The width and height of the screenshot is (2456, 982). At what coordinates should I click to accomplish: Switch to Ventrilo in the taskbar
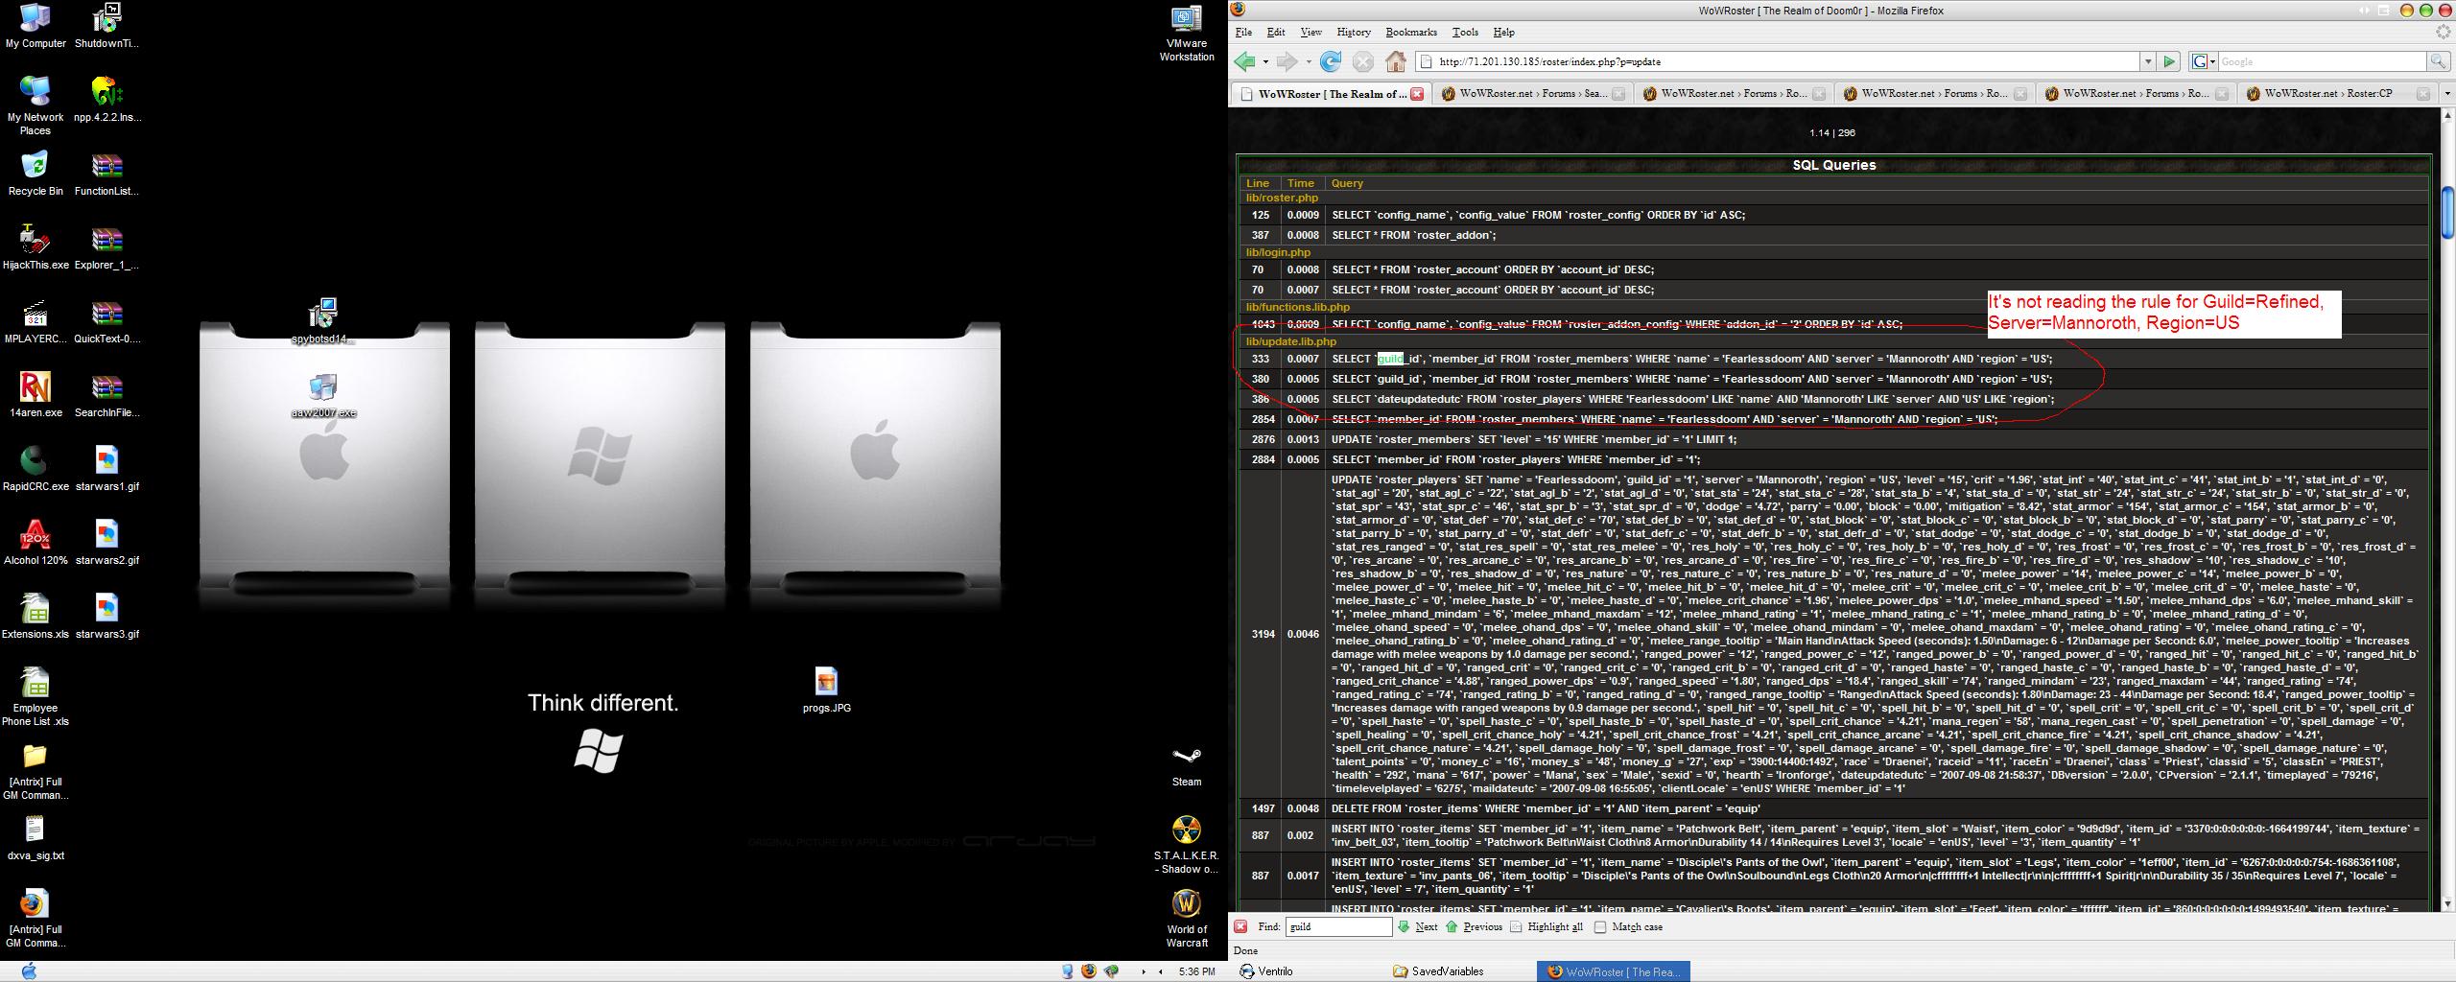[1266, 971]
